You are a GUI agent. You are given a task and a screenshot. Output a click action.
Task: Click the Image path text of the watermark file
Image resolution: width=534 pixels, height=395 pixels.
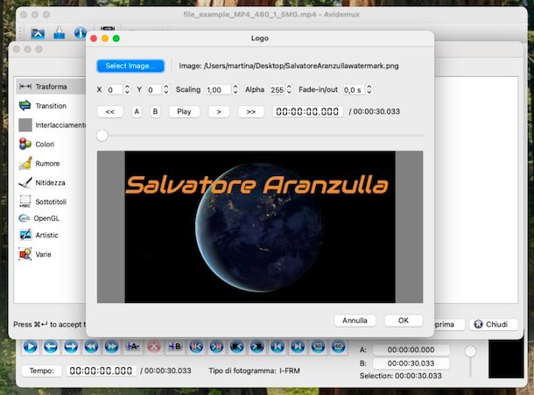click(x=289, y=66)
